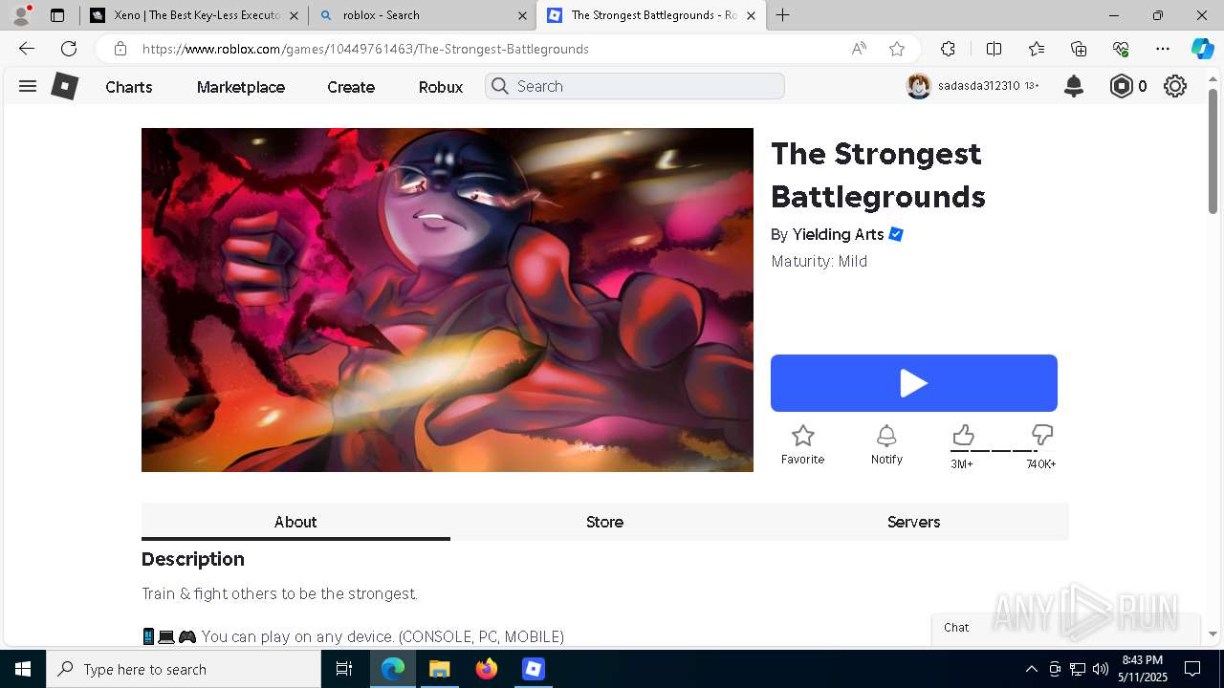Open Edge Settings and more menu
1224x688 pixels.
pyautogui.click(x=1163, y=49)
